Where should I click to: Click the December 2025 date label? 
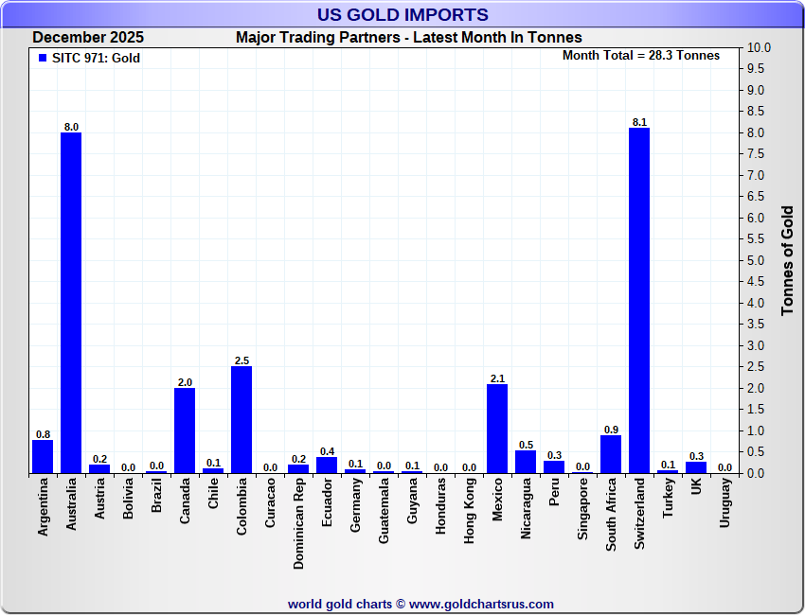(x=88, y=38)
